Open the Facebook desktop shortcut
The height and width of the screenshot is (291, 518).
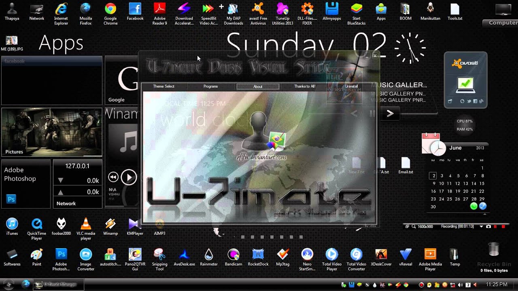tap(135, 12)
